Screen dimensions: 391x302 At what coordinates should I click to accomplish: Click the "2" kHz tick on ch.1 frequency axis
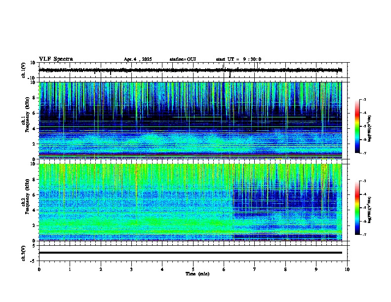coord(35,144)
